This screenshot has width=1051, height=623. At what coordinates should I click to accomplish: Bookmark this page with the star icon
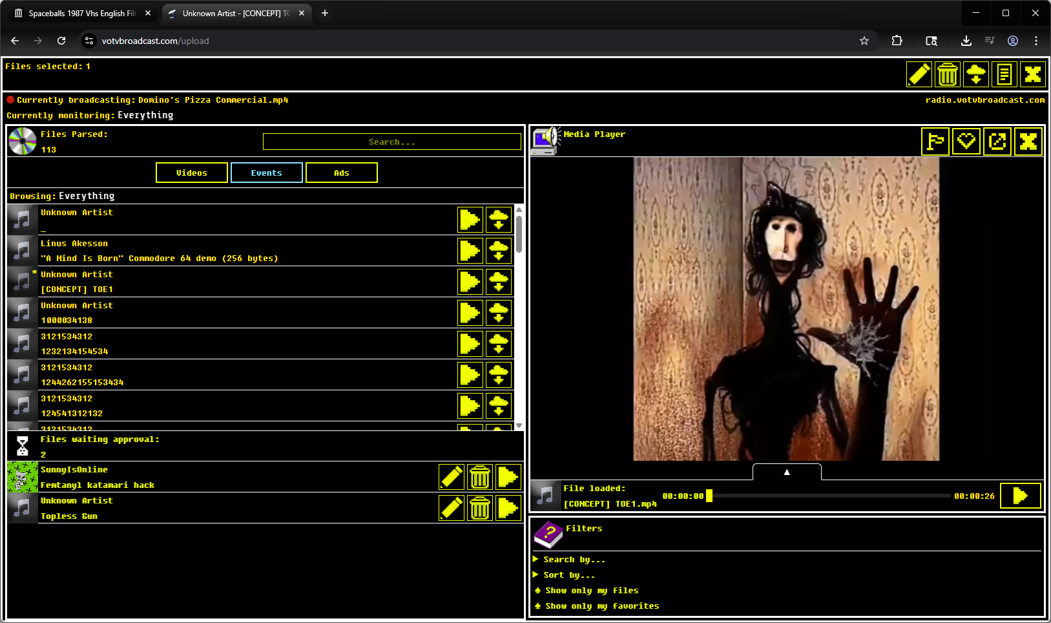pyautogui.click(x=864, y=41)
